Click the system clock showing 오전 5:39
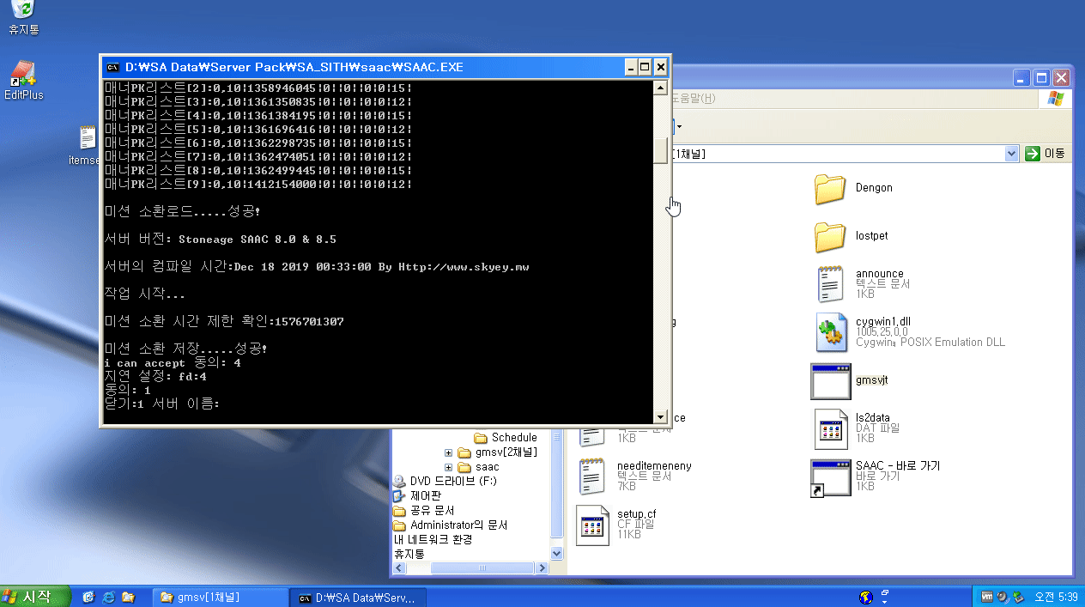The image size is (1085, 607). click(1056, 597)
